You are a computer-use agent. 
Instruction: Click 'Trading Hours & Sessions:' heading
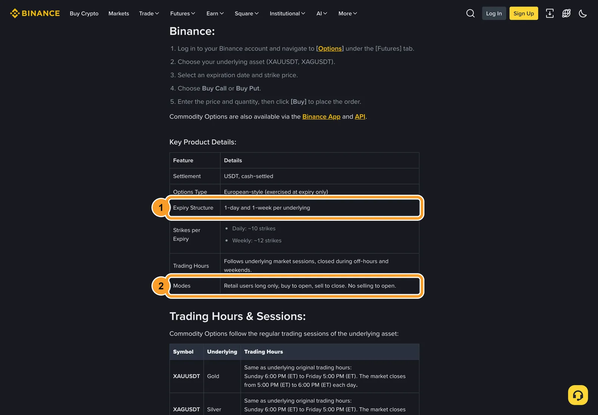(238, 316)
